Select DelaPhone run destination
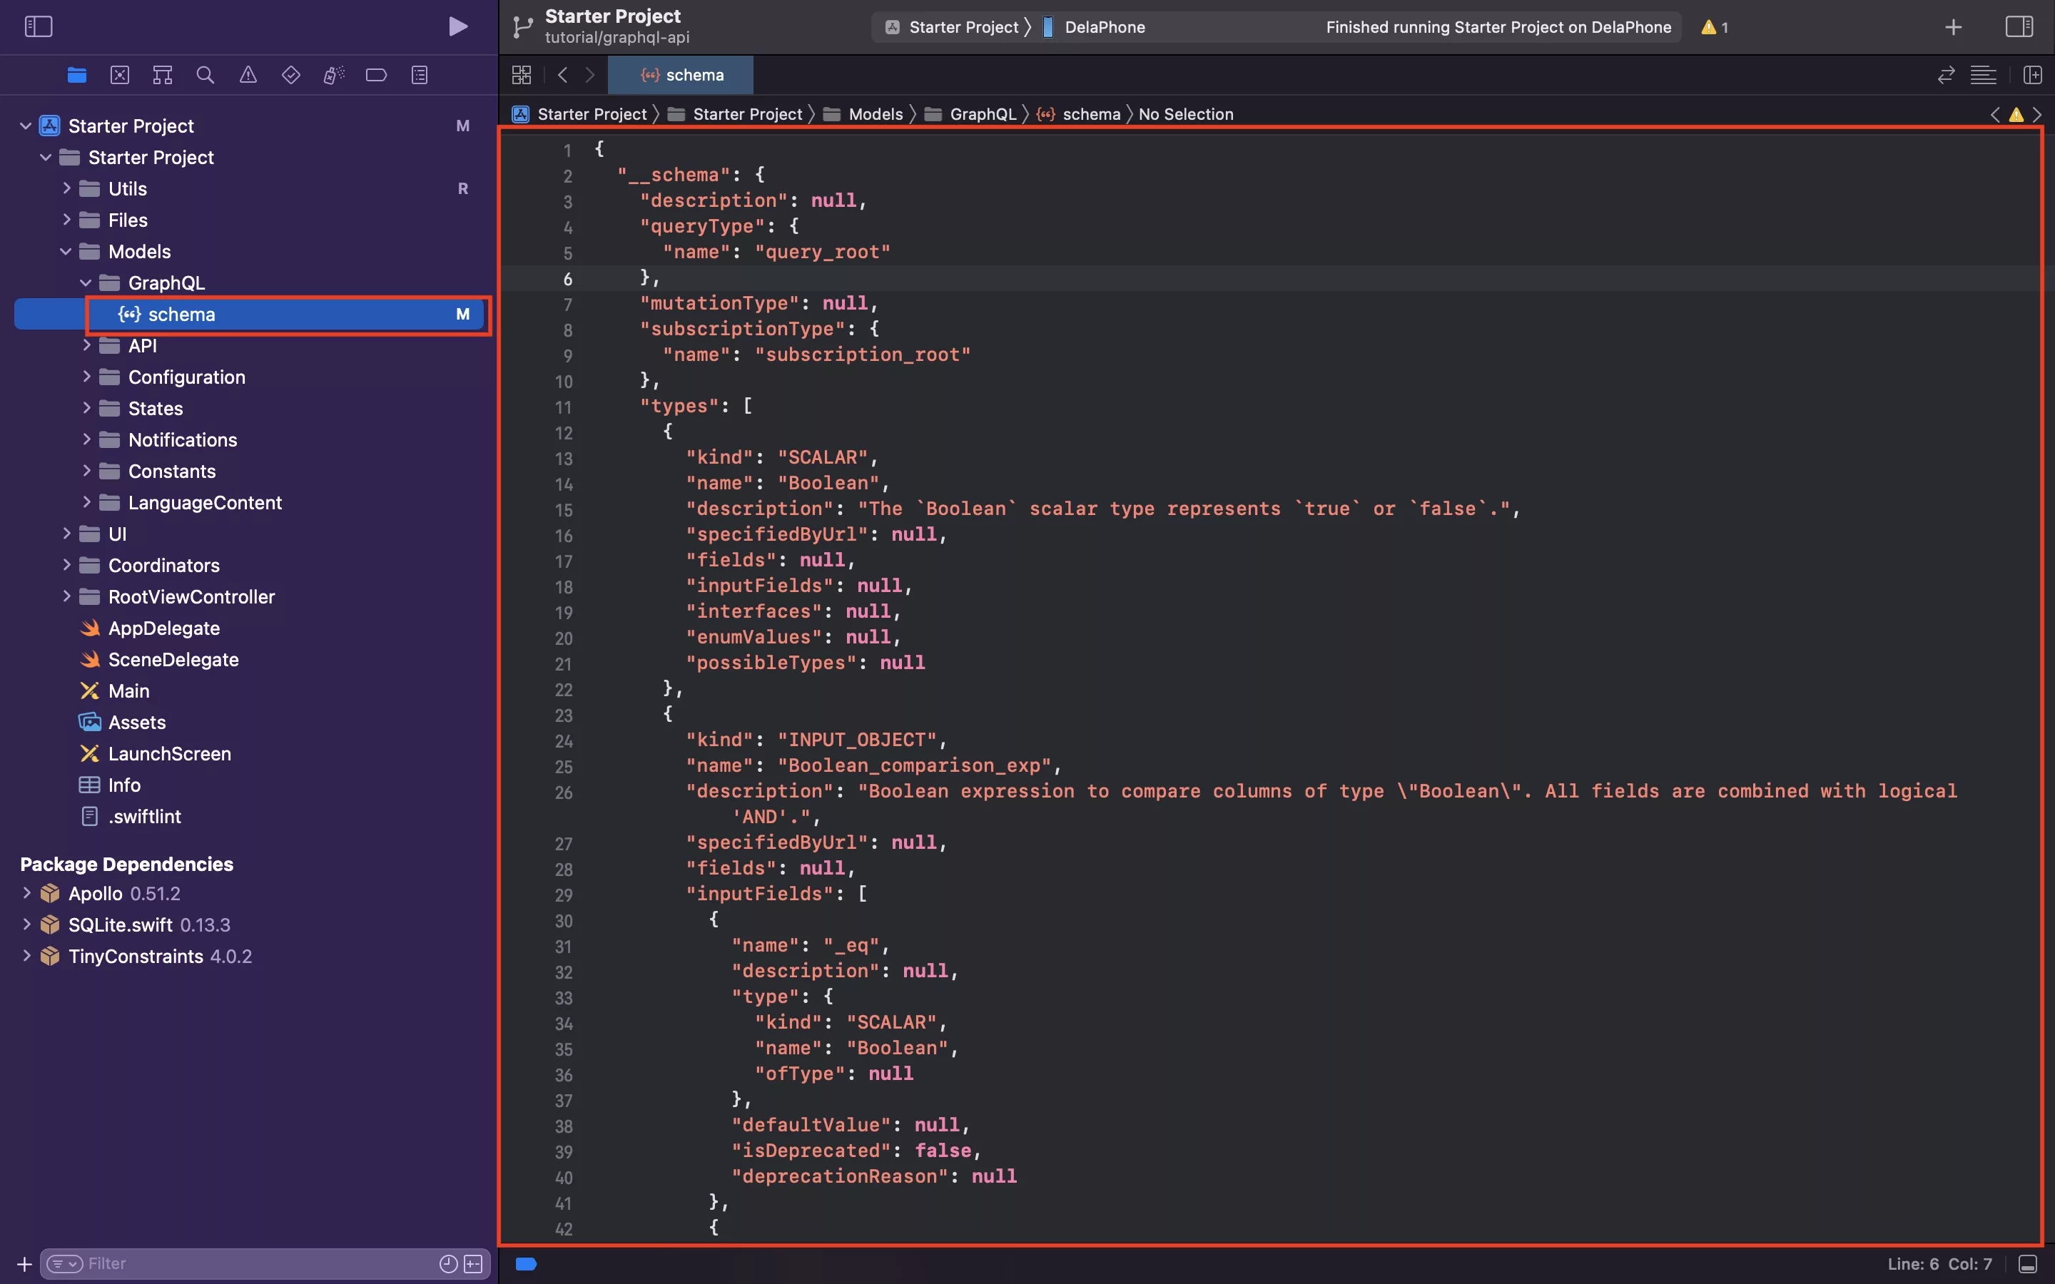This screenshot has width=2055, height=1284. tap(1104, 27)
